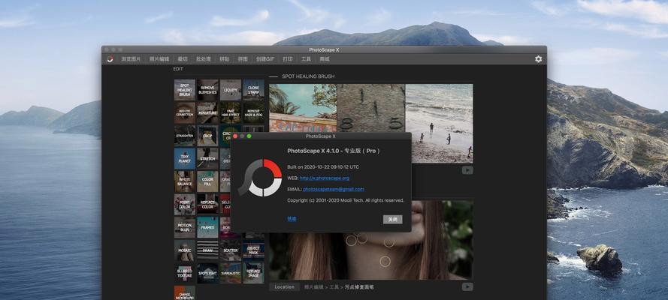The height and width of the screenshot is (300, 668).
Task: Open the White Balance tile
Action: point(184,181)
